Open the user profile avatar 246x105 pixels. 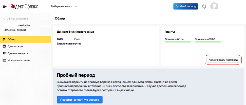coord(214,6)
